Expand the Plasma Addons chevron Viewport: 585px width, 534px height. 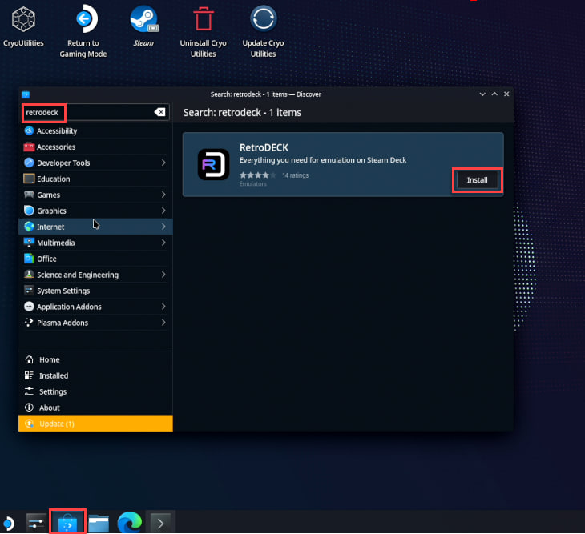pos(163,323)
